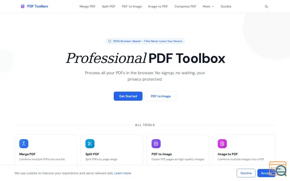
Task: Click 'Combine multiple PDFs into one file' text
Action: 42,159
